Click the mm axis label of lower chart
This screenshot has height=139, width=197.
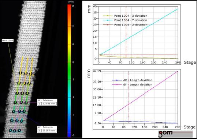(x=89, y=74)
